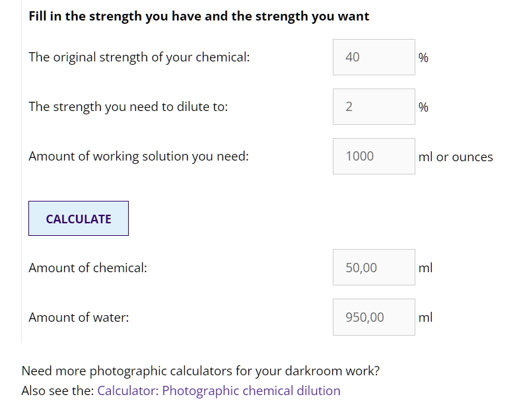Click the ml unit next to the chemical amount
Image resolution: width=523 pixels, height=405 pixels.
(x=426, y=268)
